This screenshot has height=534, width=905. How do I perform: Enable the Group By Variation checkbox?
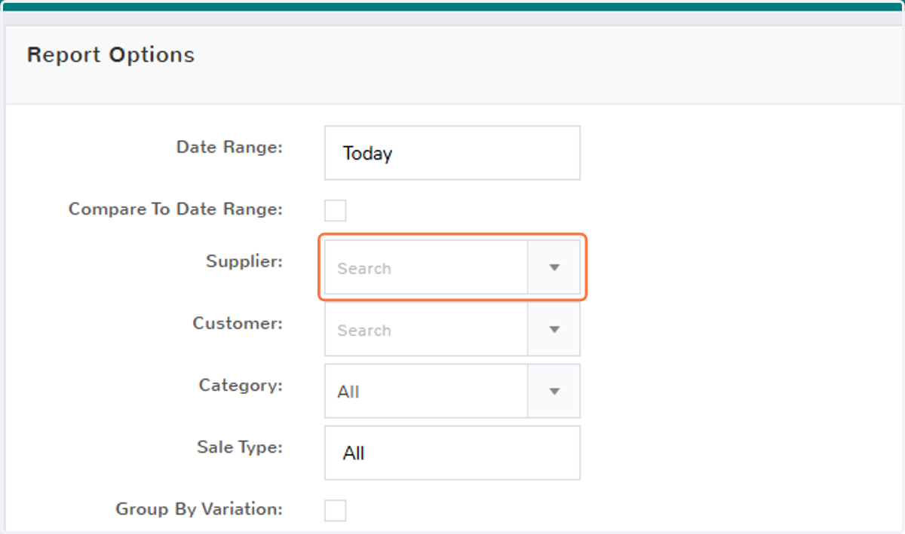point(336,511)
